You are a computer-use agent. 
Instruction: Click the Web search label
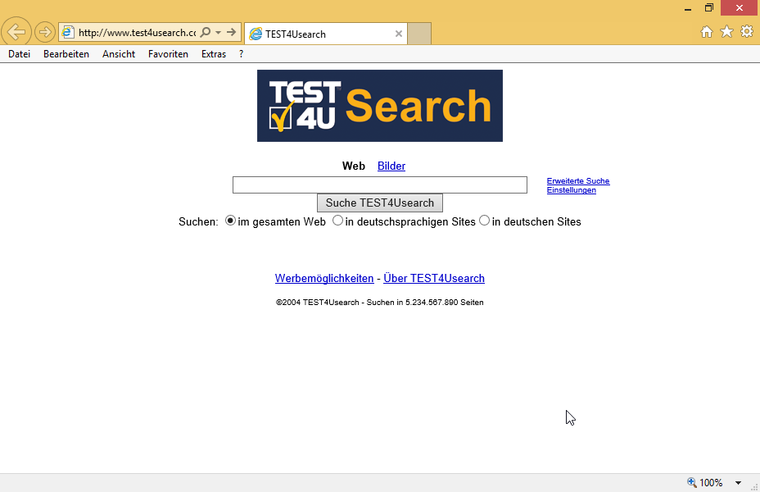tap(353, 166)
